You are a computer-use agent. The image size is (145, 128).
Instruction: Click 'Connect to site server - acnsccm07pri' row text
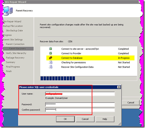point(80,49)
